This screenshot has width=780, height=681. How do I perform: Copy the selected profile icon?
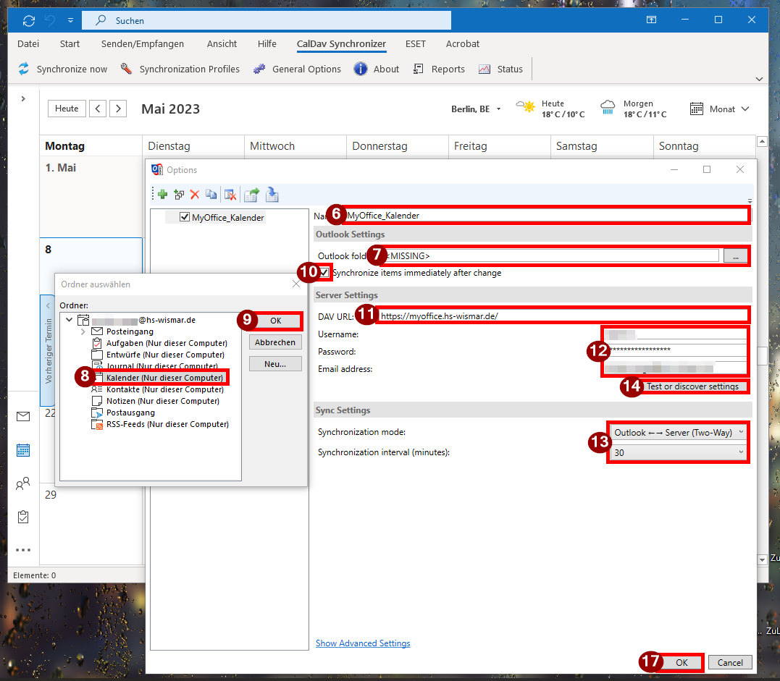click(x=211, y=195)
